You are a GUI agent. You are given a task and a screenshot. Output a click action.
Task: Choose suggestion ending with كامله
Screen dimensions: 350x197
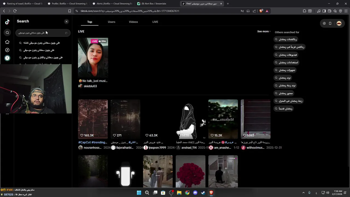42,43
